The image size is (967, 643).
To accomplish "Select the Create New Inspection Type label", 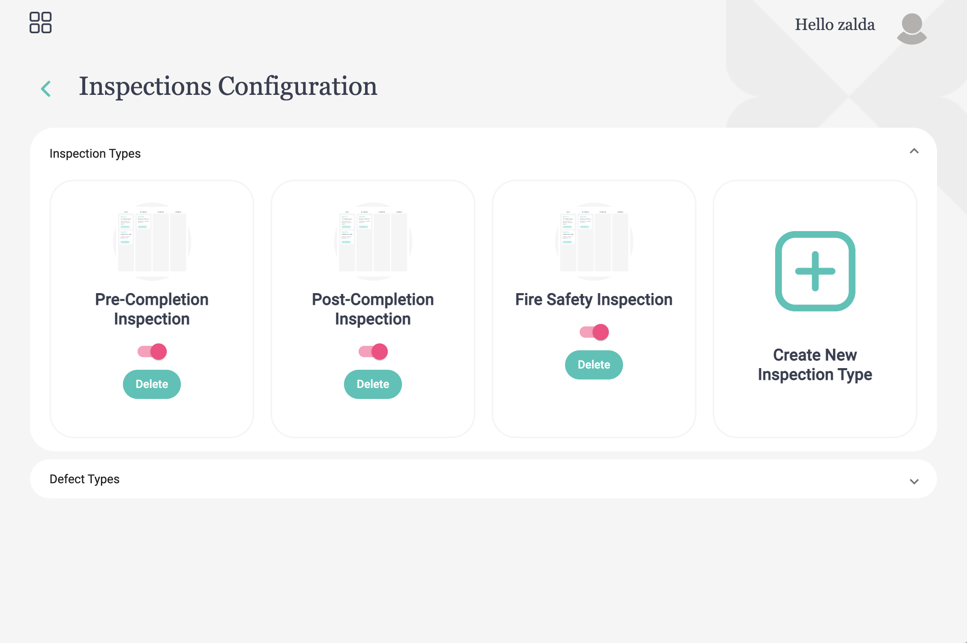I will 815,364.
